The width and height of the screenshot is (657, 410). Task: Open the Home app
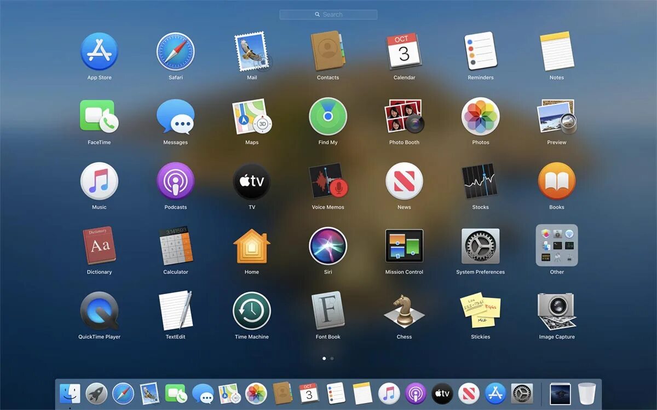pos(252,246)
